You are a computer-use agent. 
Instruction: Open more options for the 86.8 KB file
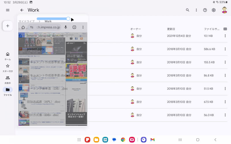tap(225, 75)
